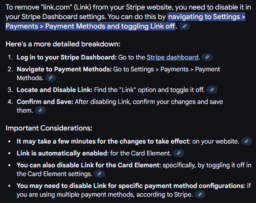Screen dimensions: 256x203
Task: Click bold 'Log in to your Stripe Dashboard' text
Action: (x=67, y=57)
